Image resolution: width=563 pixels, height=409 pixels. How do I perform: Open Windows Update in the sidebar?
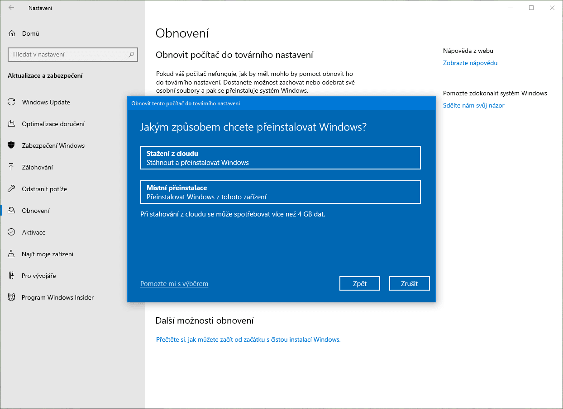click(45, 102)
